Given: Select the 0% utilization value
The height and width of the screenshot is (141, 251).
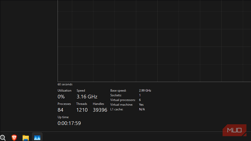Looking at the screenshot, I should (61, 97).
